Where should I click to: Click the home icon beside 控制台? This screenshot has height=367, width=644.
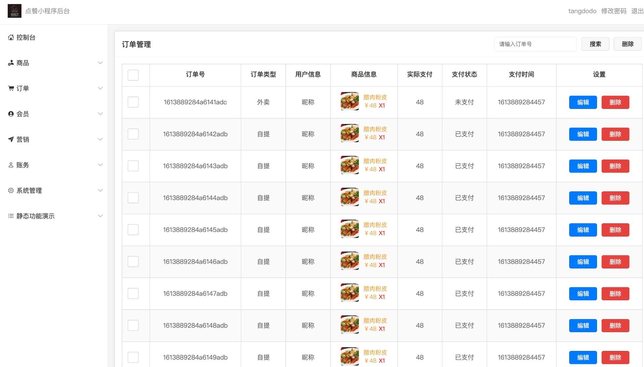(11, 38)
